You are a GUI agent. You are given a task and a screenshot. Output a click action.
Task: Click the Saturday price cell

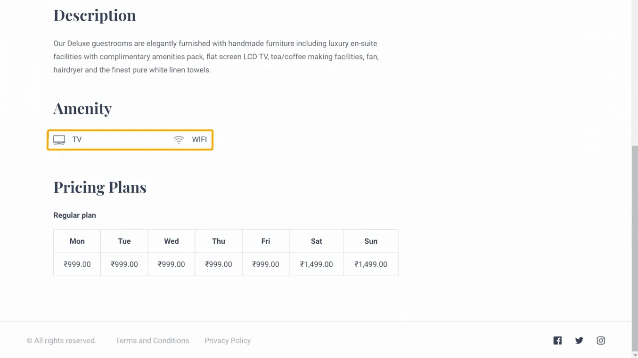click(316, 264)
